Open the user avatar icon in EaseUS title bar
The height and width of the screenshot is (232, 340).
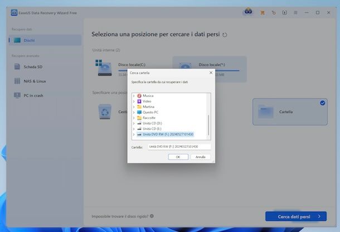click(x=248, y=11)
